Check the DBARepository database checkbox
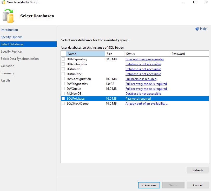Viewport: 211px width, 191px height. [63, 59]
